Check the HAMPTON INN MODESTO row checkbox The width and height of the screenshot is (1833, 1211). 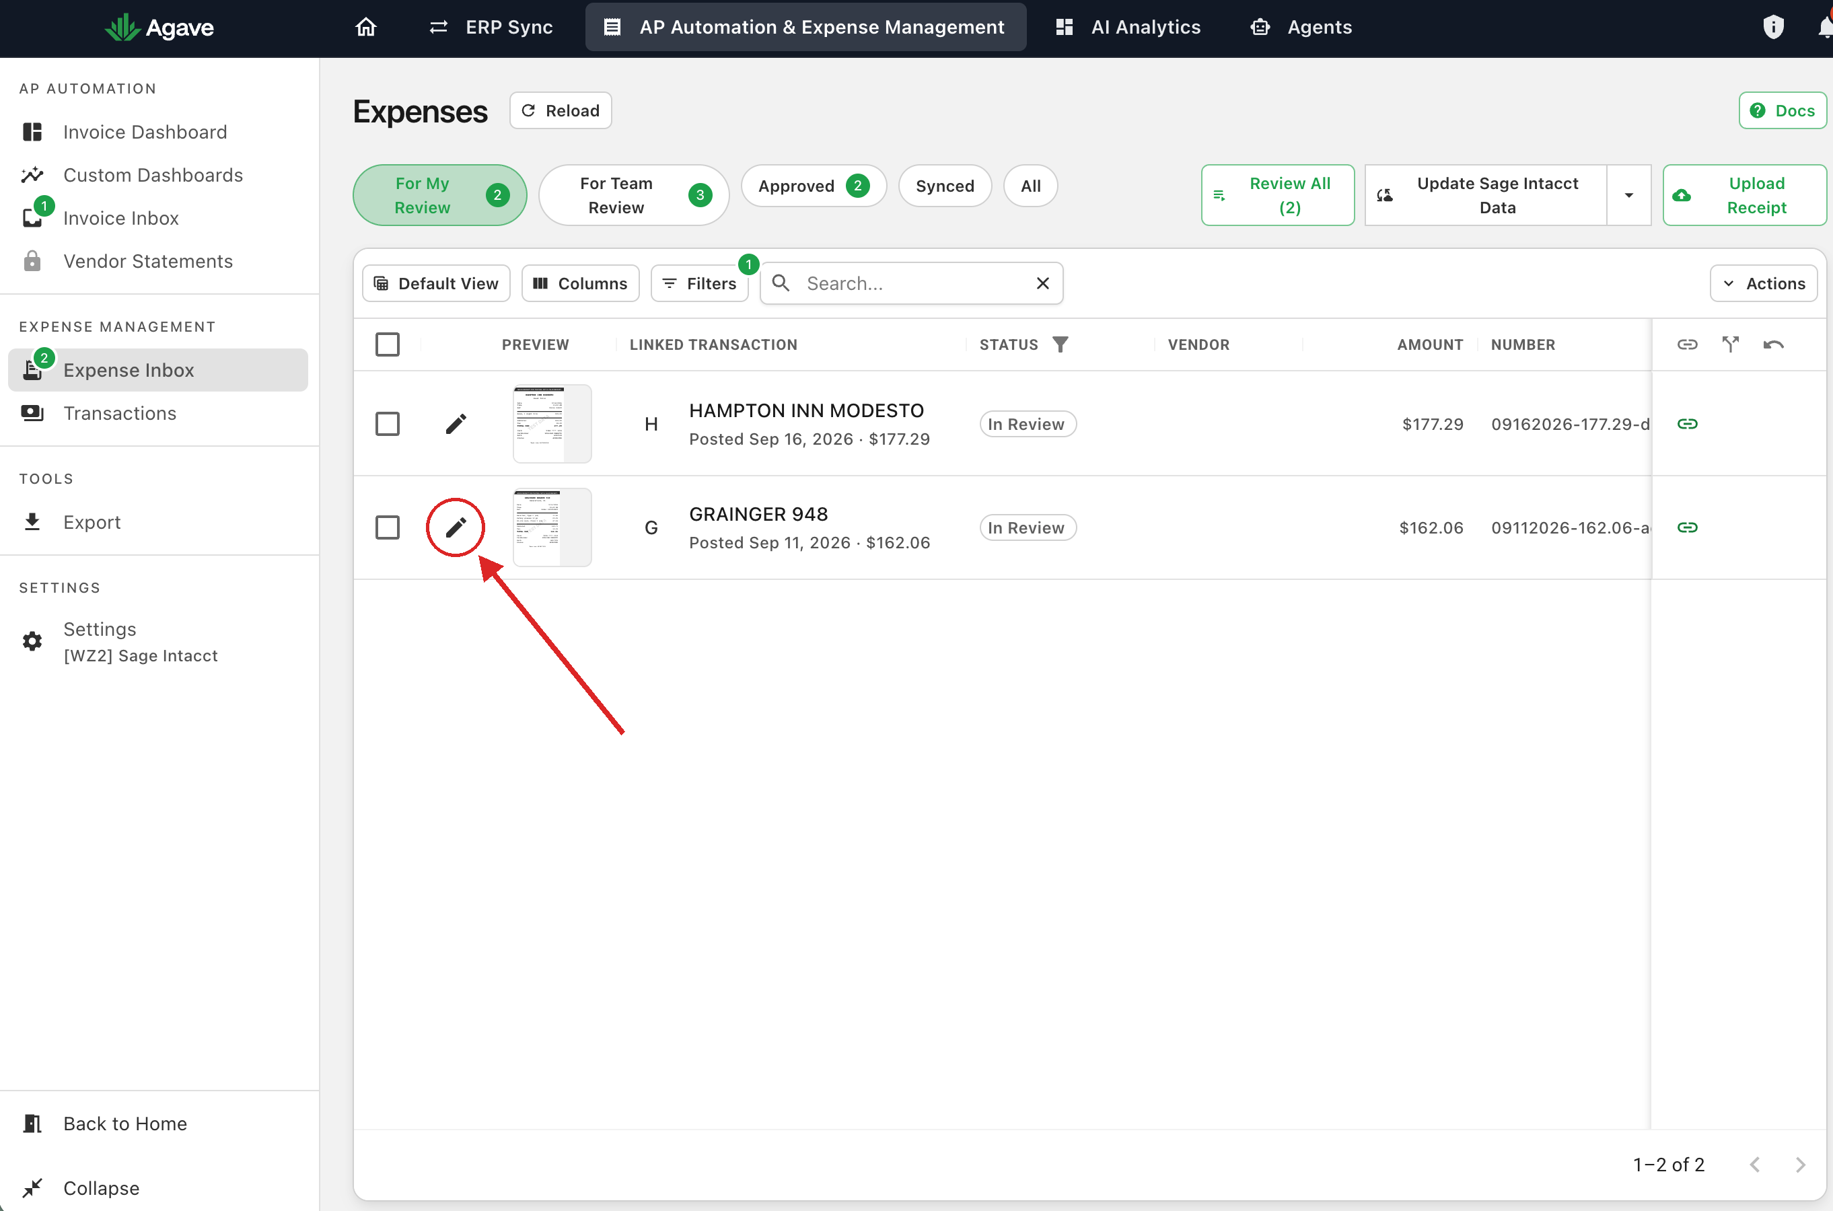(388, 424)
